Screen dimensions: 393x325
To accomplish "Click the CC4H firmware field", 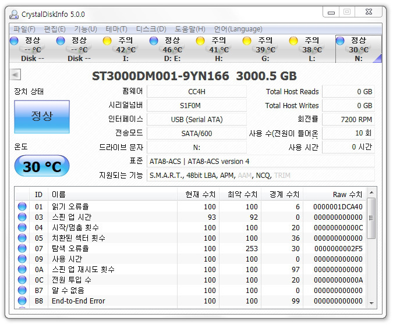I will tap(197, 92).
